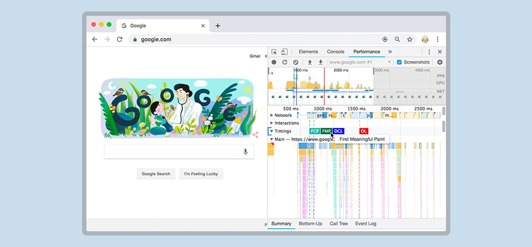Click the Google Search button
This screenshot has height=247, width=532.
click(156, 174)
